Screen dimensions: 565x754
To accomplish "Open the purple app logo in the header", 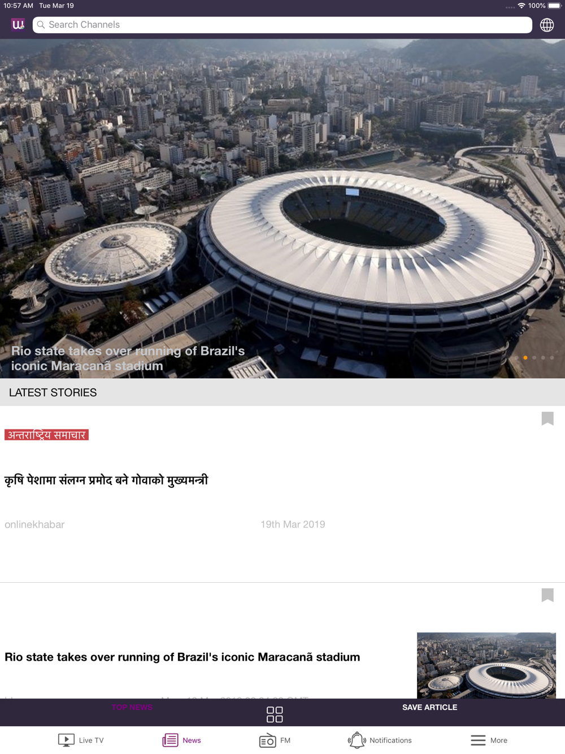I will point(18,24).
